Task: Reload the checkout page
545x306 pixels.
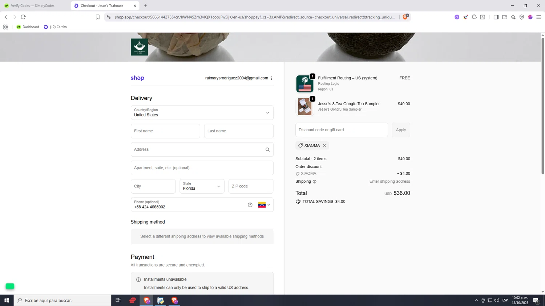Action: pyautogui.click(x=23, y=17)
